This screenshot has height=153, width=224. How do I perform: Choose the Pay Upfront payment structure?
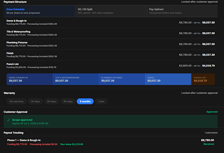(182, 11)
